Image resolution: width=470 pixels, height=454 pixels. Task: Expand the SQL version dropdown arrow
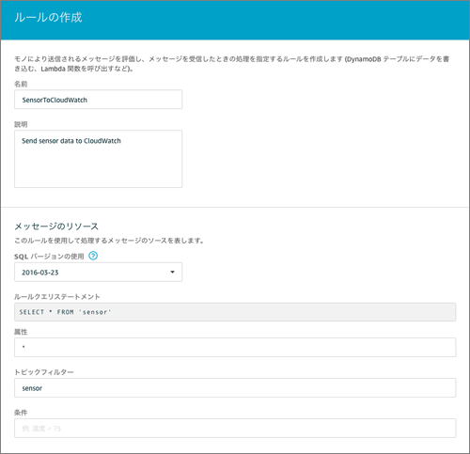tap(172, 272)
